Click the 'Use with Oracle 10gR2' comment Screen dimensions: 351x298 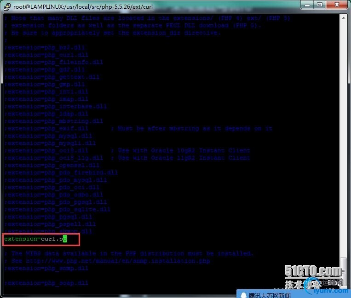click(181, 150)
